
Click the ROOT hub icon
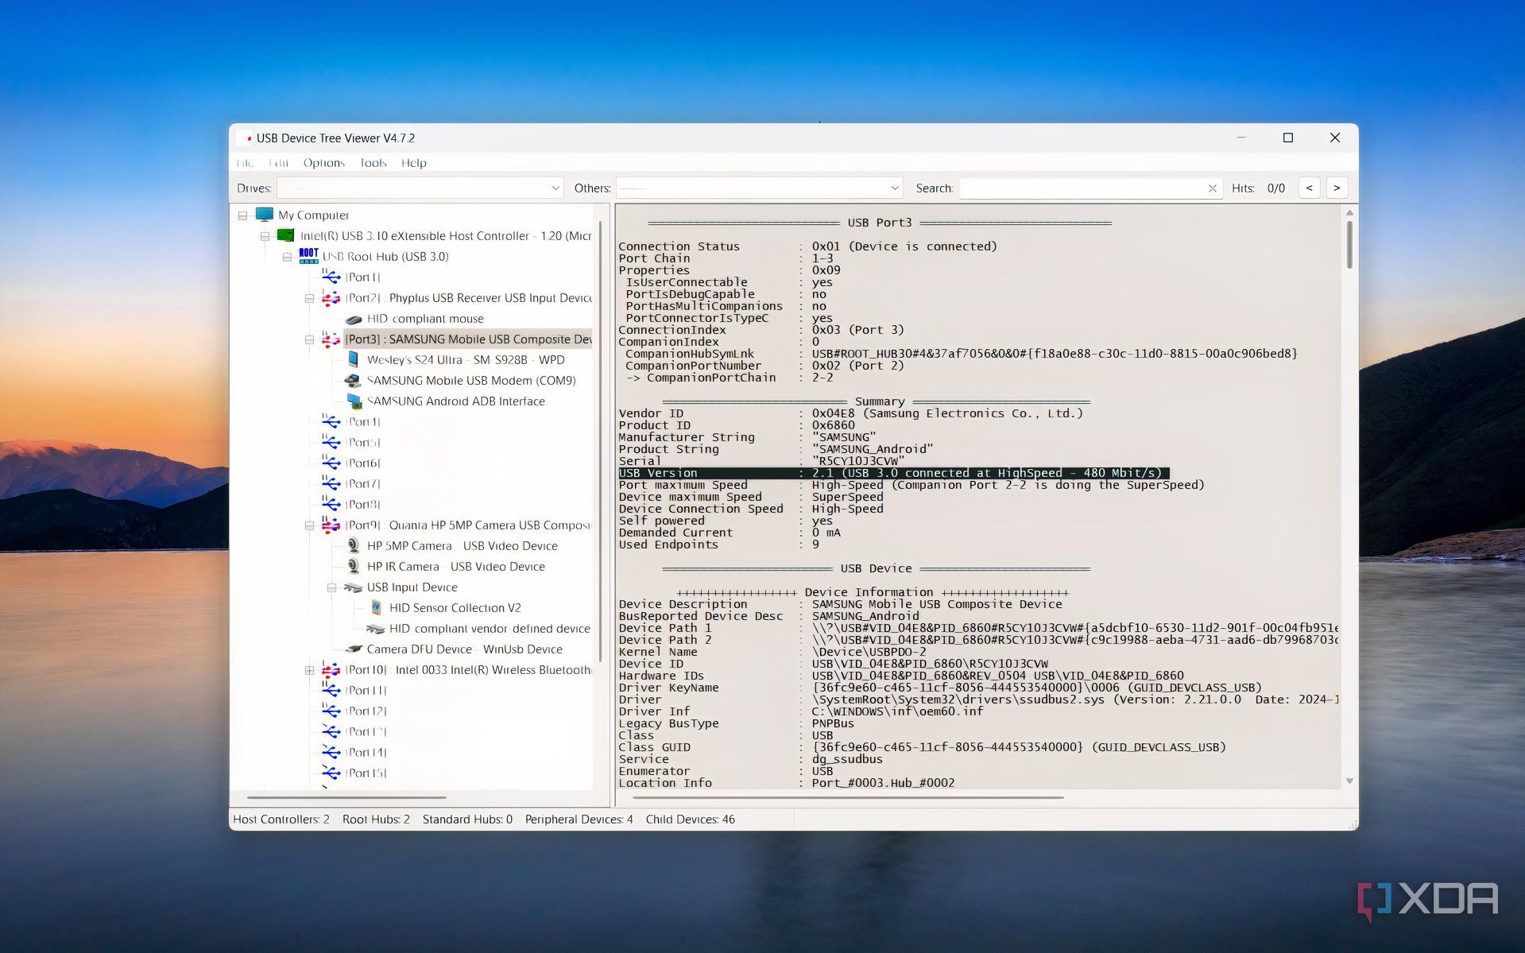[x=308, y=256]
